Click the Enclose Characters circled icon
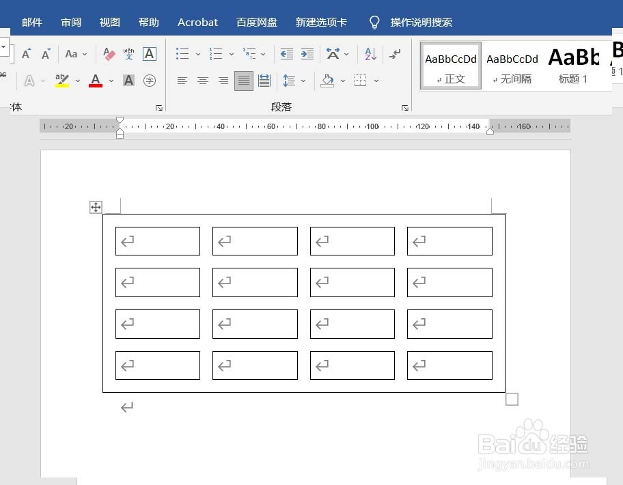The image size is (623, 485). click(x=150, y=81)
